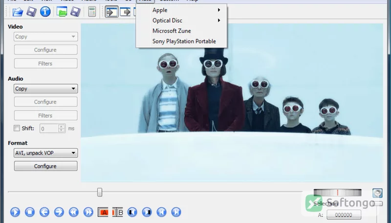391x223 pixels.
Task: Click the Shift milliseconds input field
Action: 49,129
